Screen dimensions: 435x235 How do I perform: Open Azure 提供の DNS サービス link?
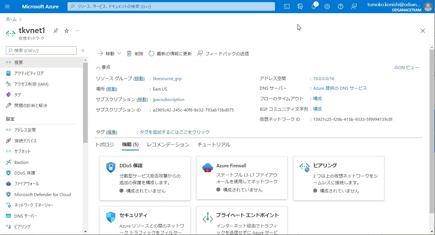coord(340,88)
